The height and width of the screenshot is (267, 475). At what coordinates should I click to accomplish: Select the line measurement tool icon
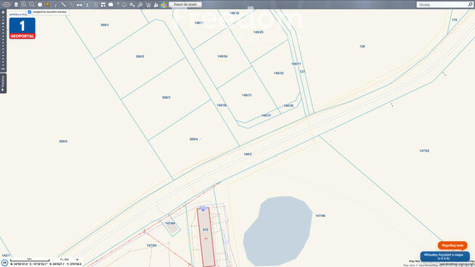[x=63, y=4]
